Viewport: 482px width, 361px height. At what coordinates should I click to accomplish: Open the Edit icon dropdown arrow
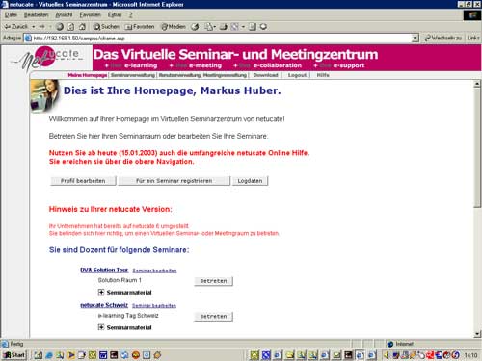(243, 27)
